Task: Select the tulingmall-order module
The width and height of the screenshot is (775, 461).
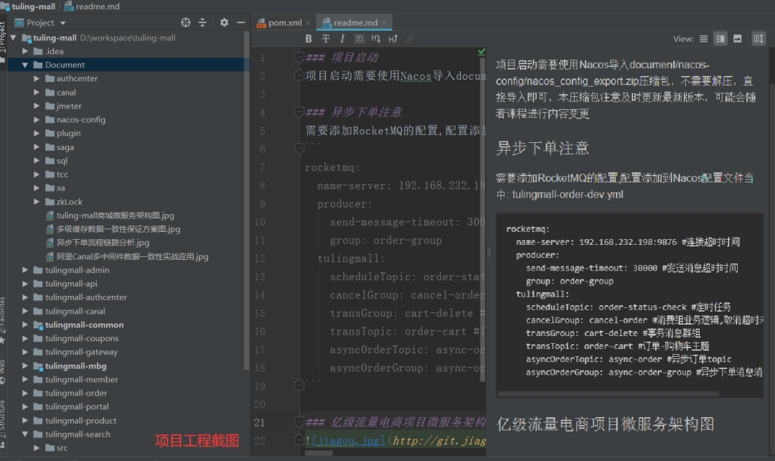Action: click(76, 393)
